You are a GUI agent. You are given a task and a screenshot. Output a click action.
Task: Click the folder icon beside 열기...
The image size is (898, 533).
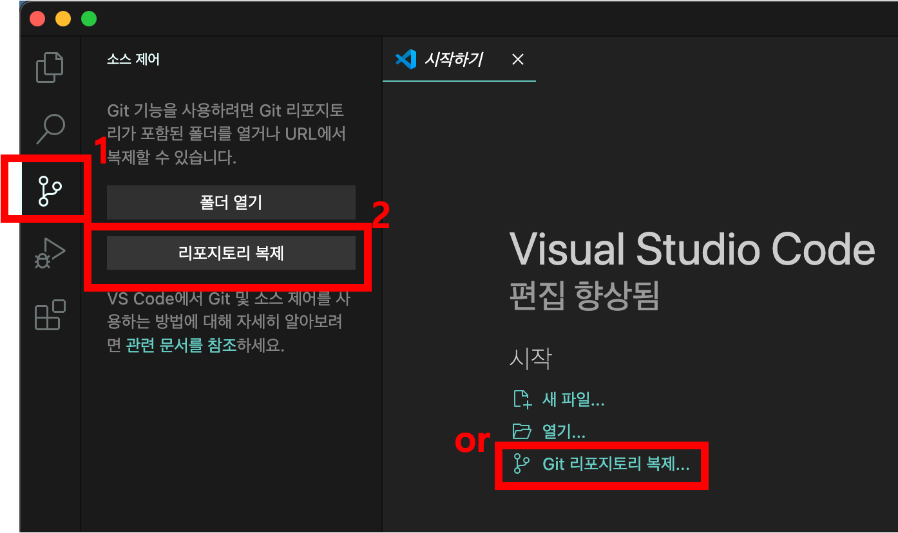click(522, 431)
